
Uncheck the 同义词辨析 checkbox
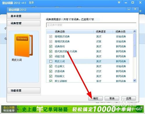51,81
